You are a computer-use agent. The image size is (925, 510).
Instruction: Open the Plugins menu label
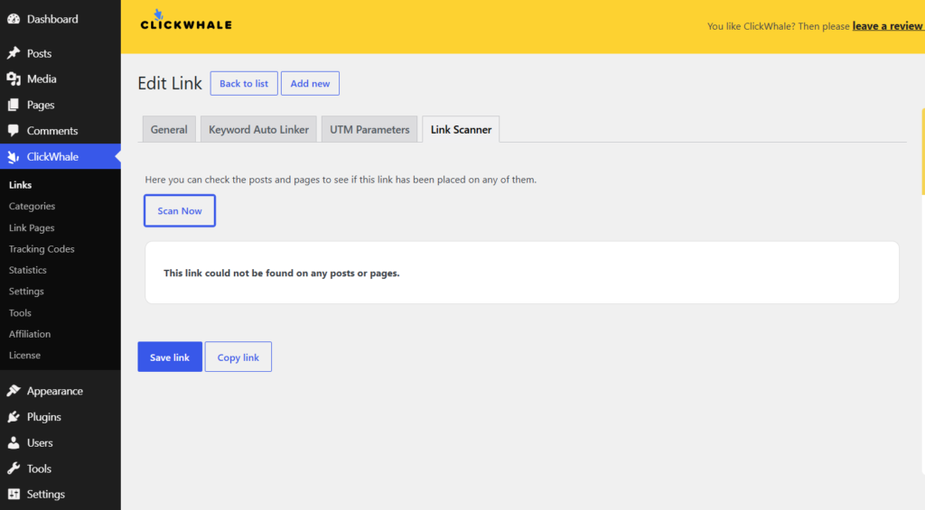(43, 417)
